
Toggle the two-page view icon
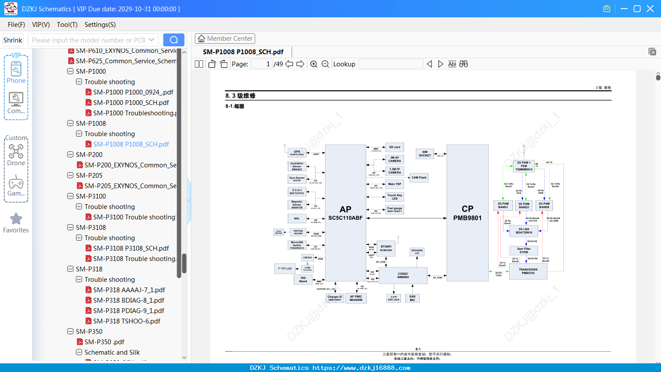(x=199, y=64)
